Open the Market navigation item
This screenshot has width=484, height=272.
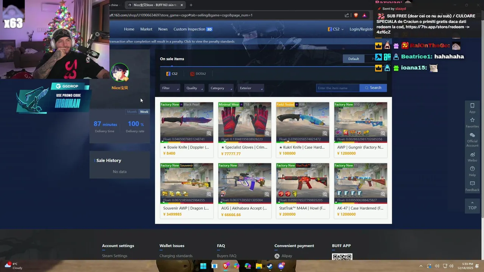[x=146, y=29]
